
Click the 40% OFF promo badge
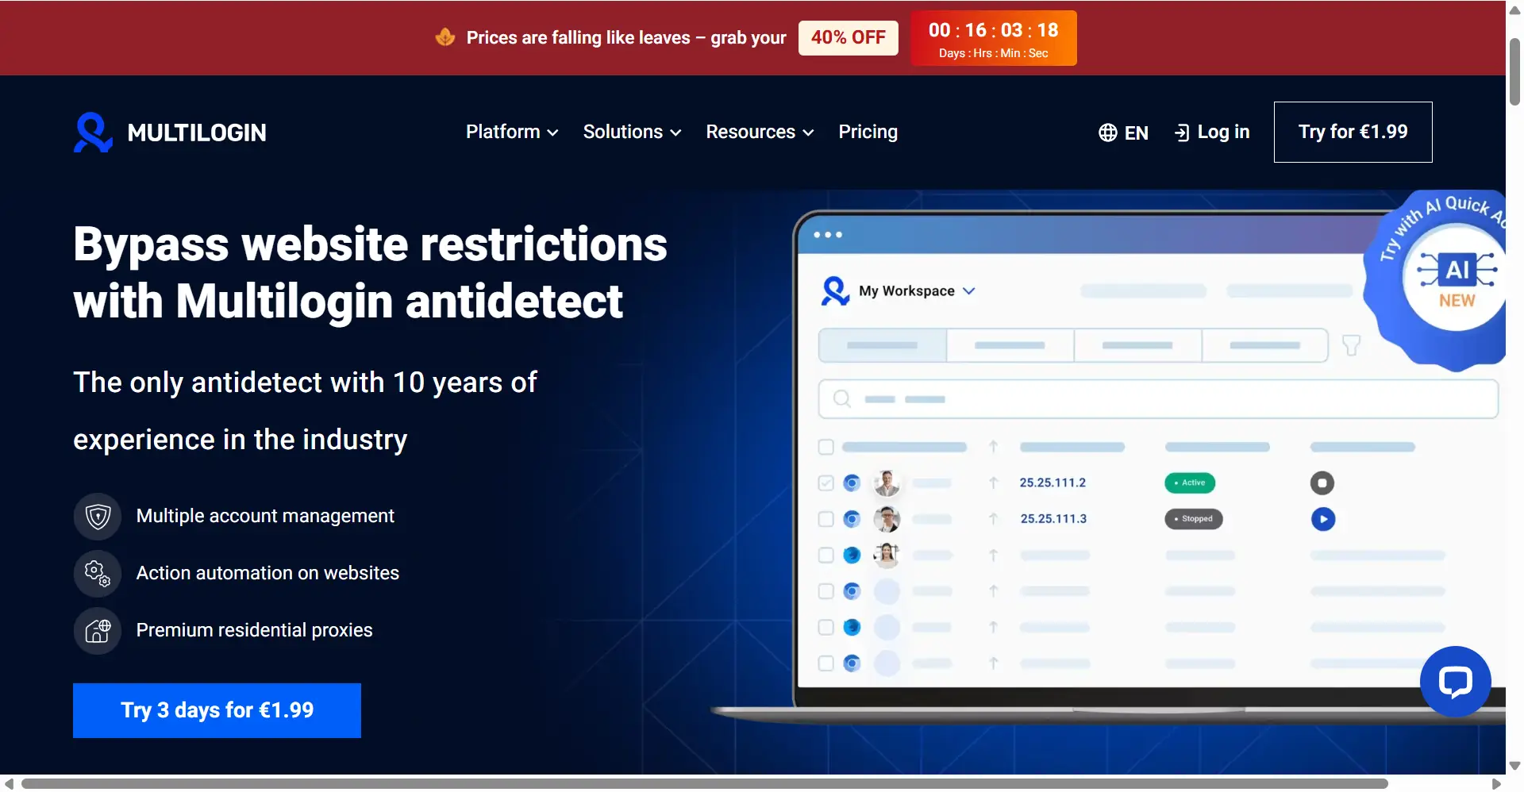[x=849, y=37]
